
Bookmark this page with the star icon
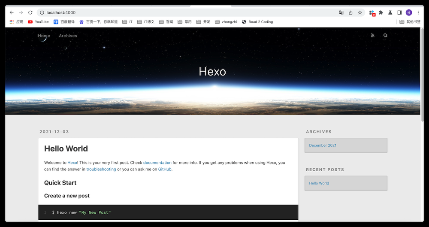click(360, 12)
